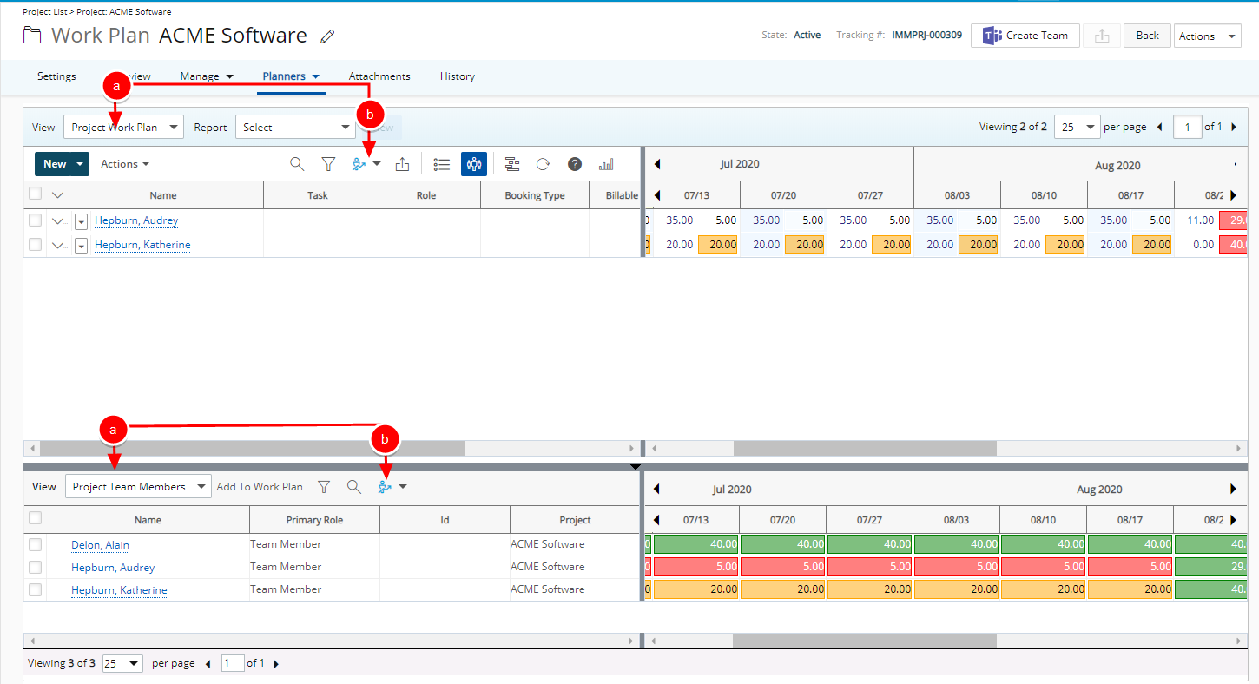
Task: Open the Settings tab
Action: coord(56,76)
